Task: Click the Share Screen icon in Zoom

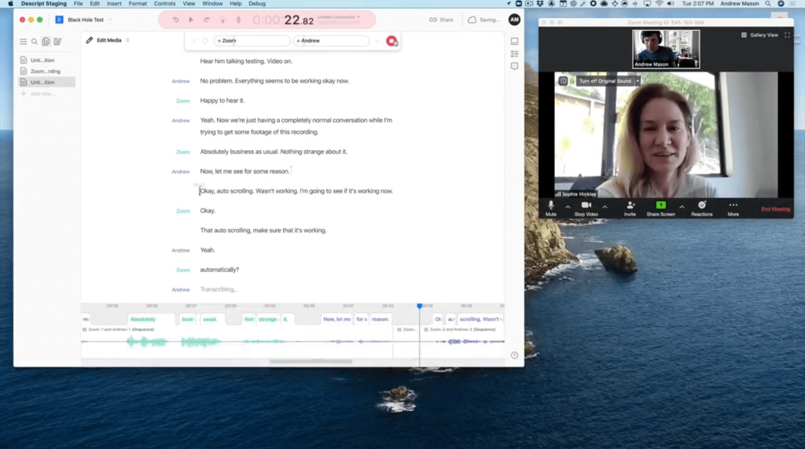Action: 660,208
